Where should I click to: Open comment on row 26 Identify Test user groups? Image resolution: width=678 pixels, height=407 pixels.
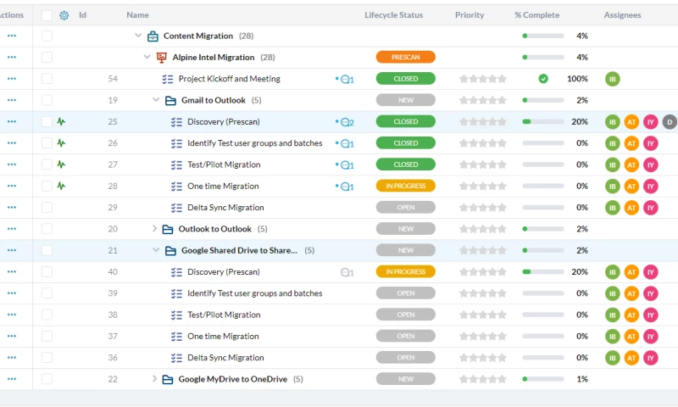click(347, 143)
